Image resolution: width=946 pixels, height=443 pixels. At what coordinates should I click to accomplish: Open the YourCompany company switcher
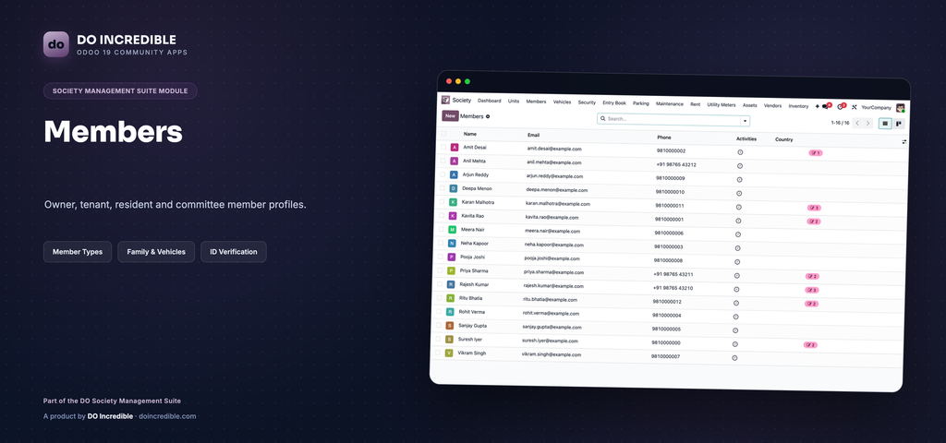(876, 107)
